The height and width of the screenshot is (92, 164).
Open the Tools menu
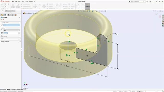(27, 2)
